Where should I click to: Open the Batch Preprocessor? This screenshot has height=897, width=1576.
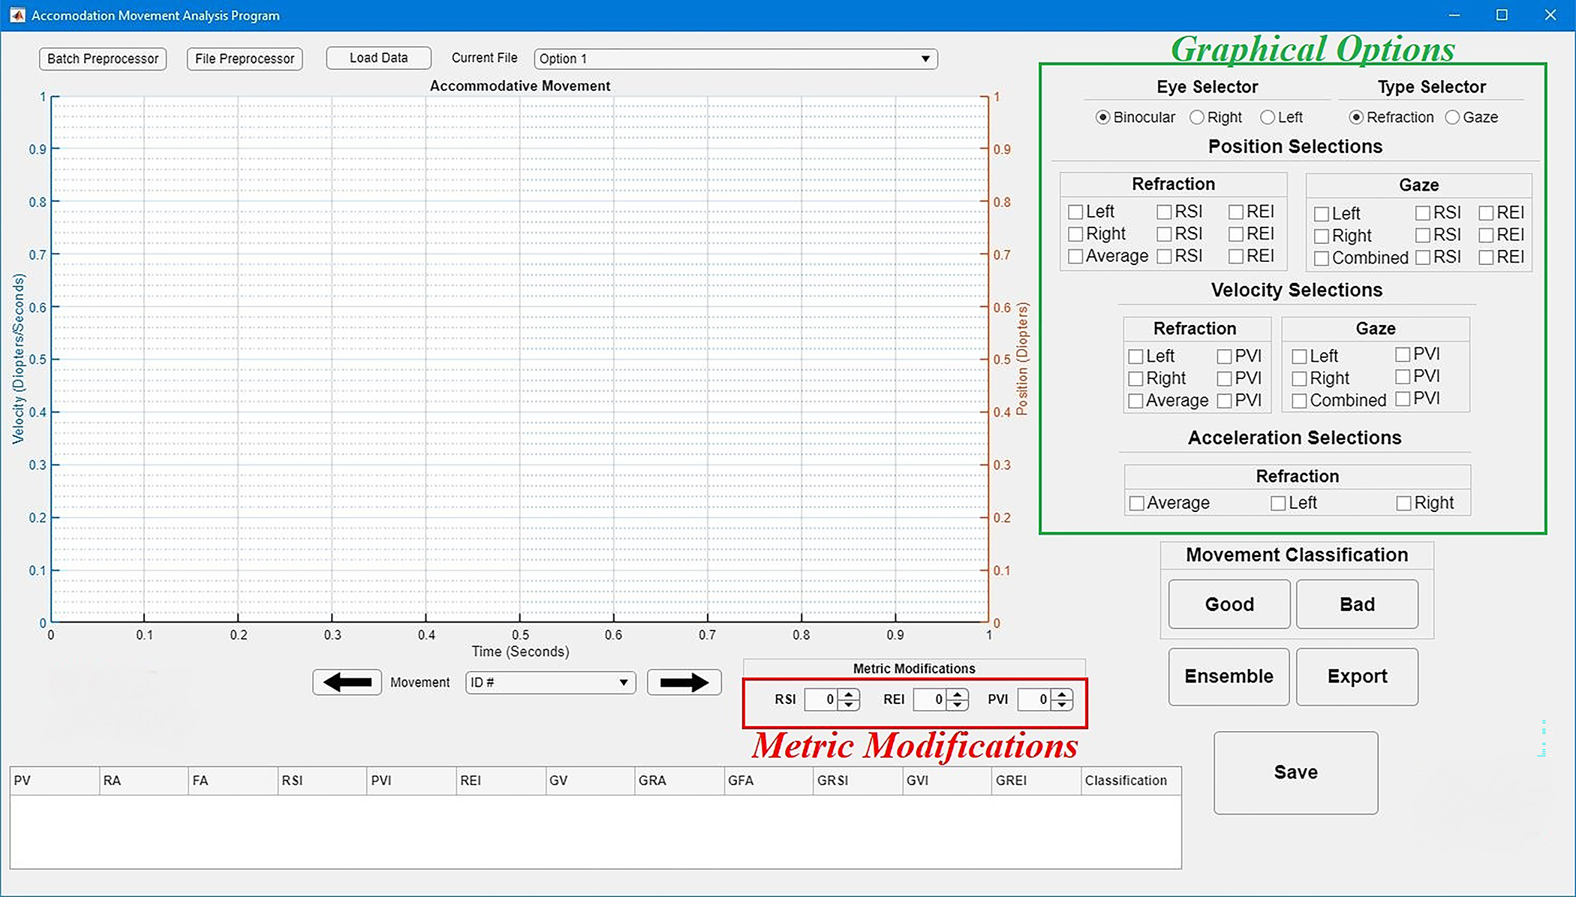(103, 59)
